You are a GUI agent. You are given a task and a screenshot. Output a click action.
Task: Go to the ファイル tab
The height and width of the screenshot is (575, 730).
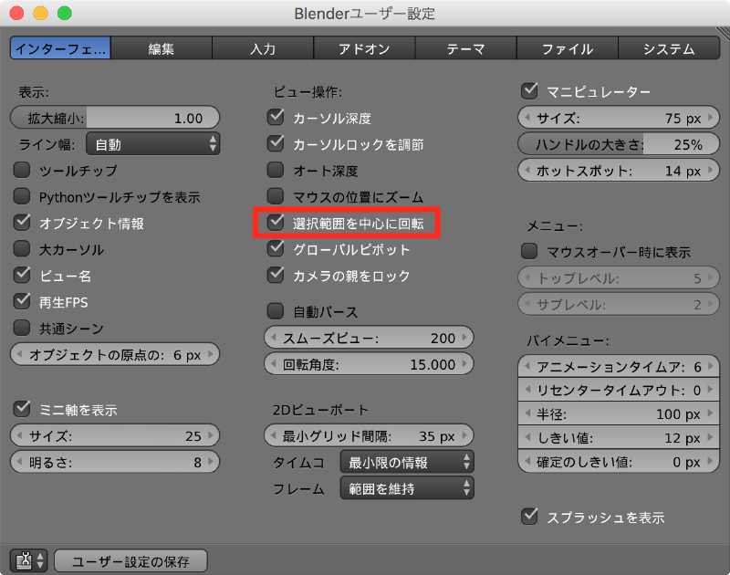point(567,48)
